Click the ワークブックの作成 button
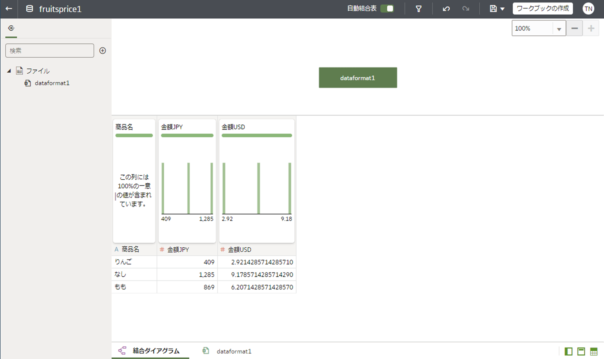604x359 pixels. 543,8
